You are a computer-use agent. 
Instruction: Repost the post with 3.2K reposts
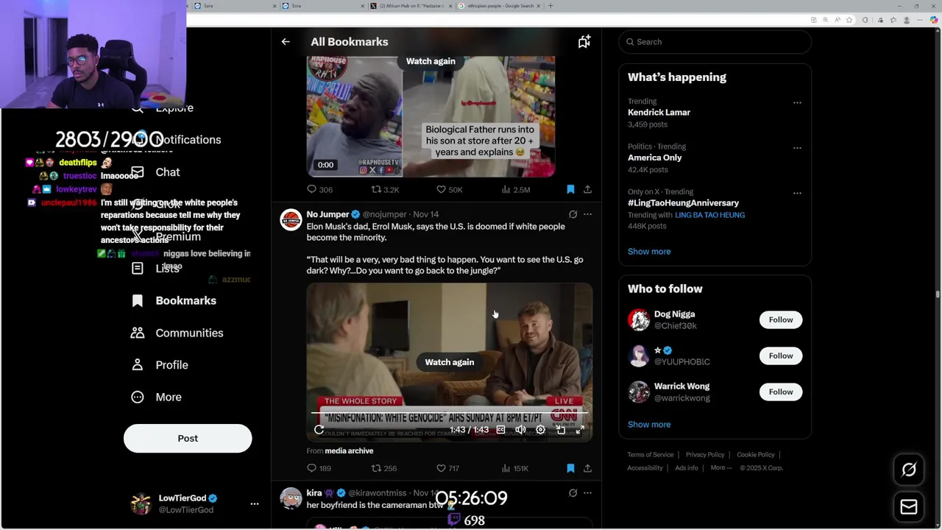pyautogui.click(x=385, y=189)
